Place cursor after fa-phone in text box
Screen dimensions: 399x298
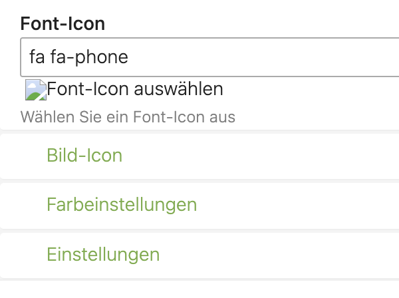pos(129,57)
